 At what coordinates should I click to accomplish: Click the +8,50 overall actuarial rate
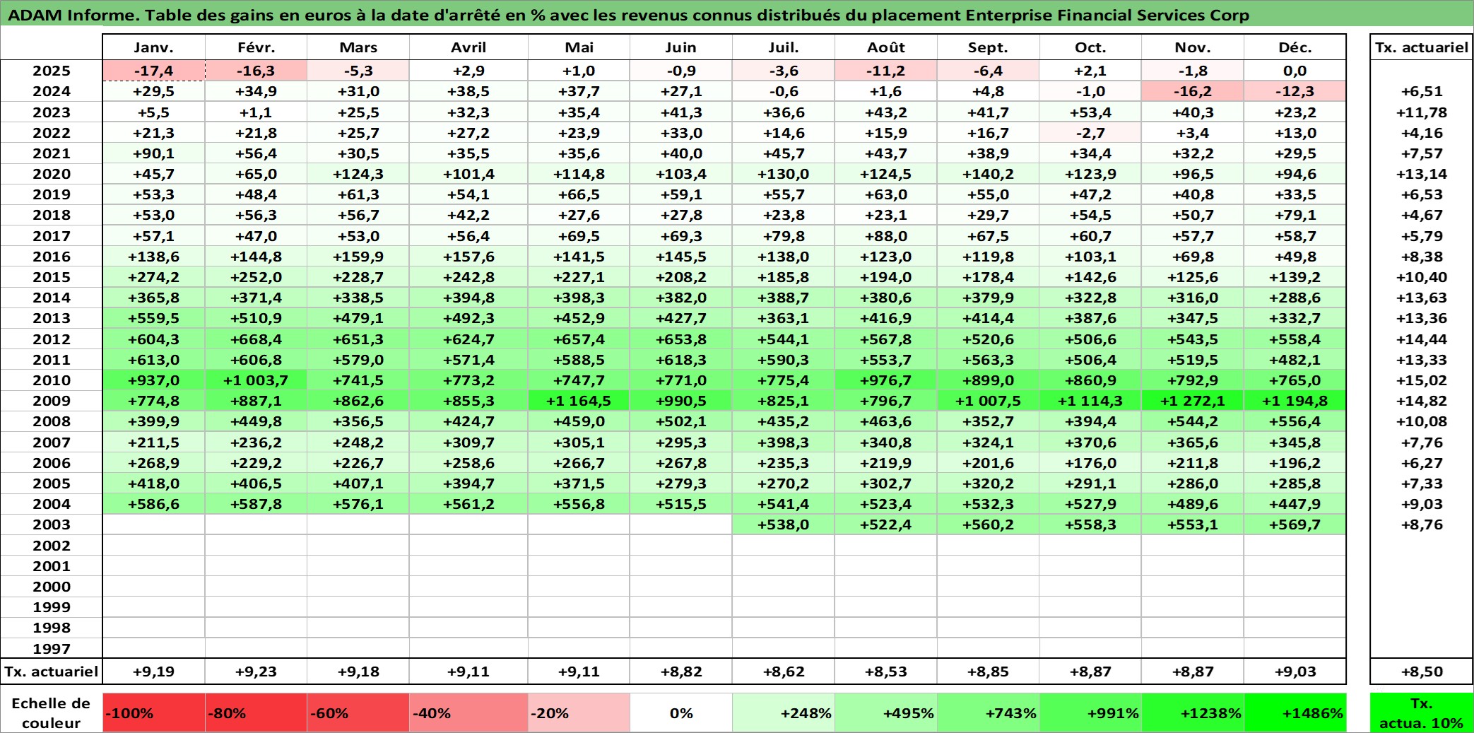click(x=1421, y=672)
